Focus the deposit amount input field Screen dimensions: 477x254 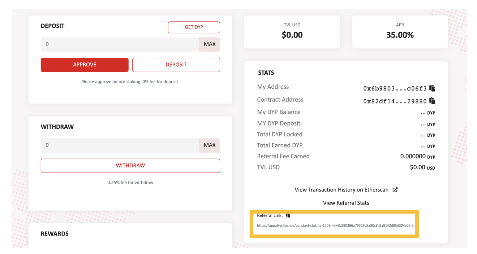click(x=120, y=44)
